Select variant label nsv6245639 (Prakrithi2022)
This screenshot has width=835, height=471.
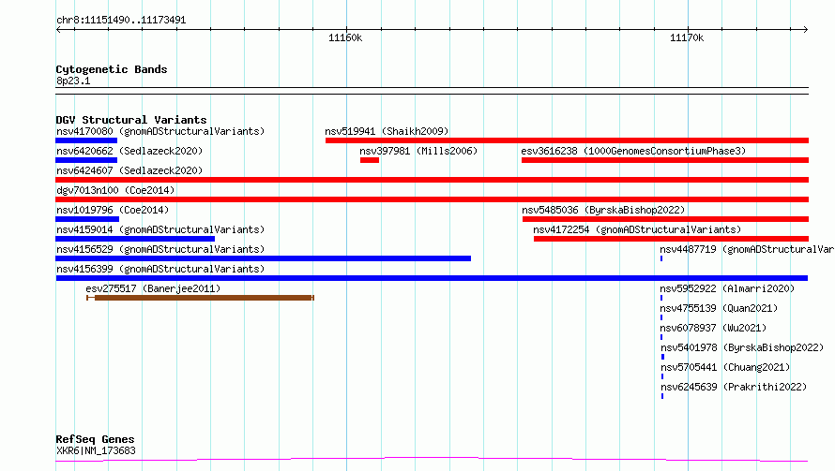(x=734, y=387)
